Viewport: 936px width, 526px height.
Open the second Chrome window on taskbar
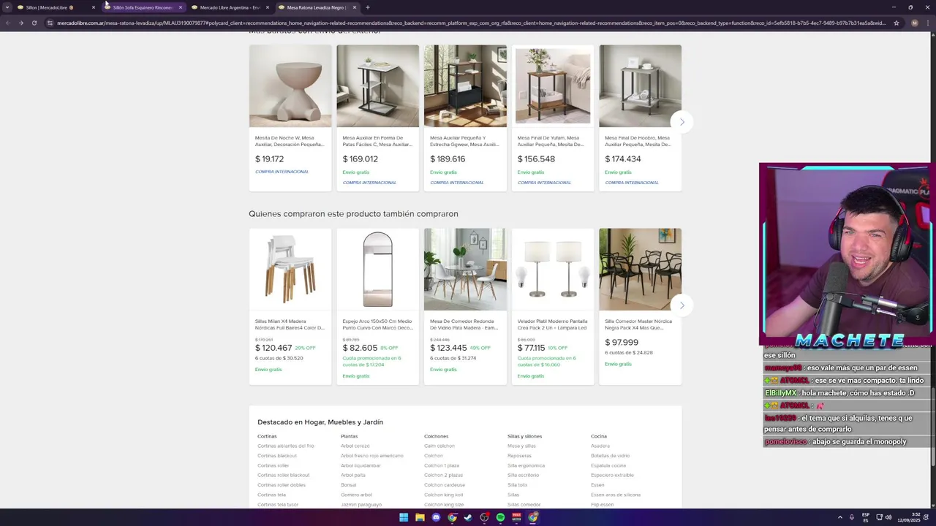tap(532, 517)
